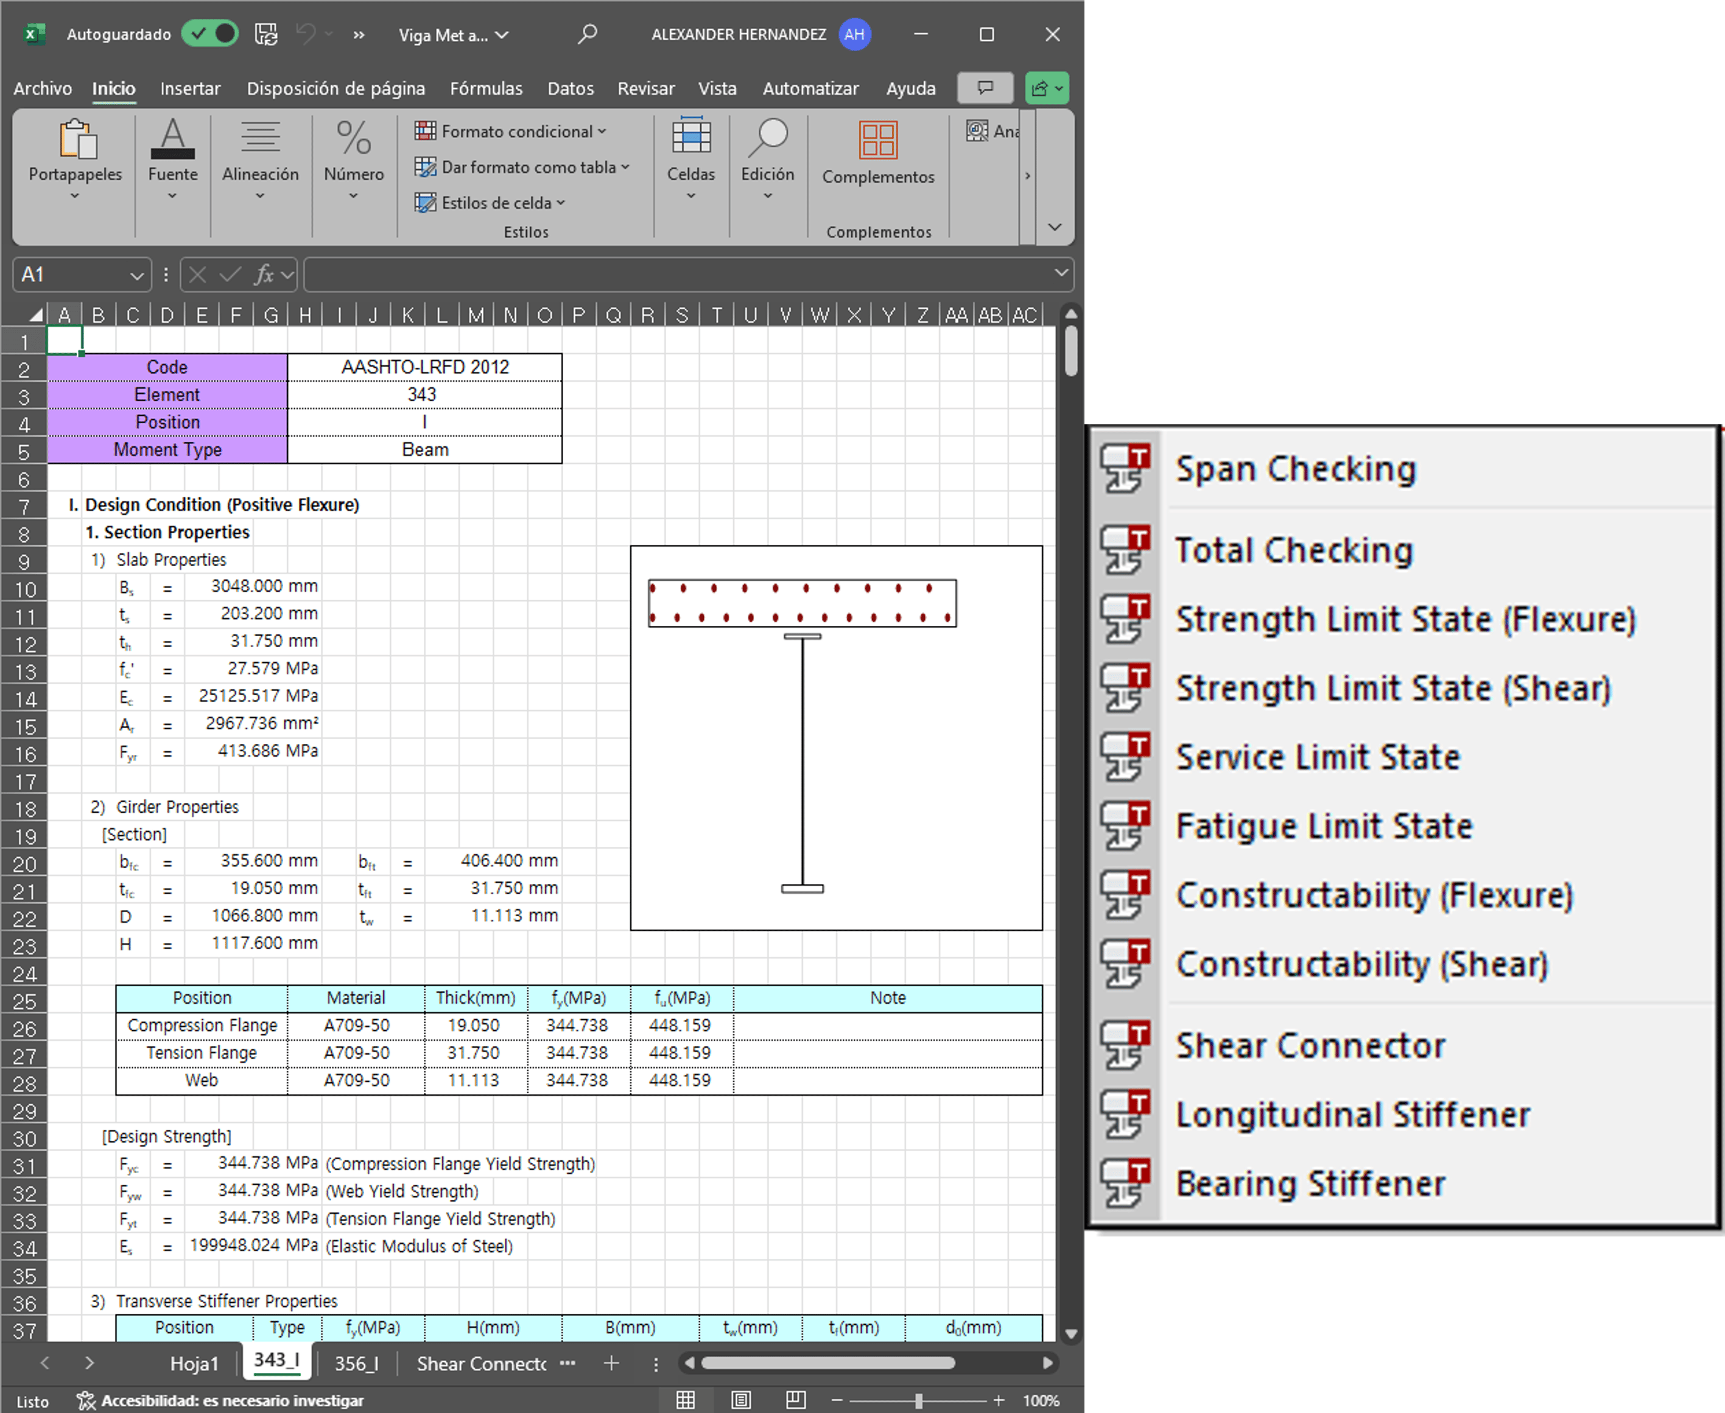Click the formula bar input field
The width and height of the screenshot is (1725, 1413).
coord(676,275)
